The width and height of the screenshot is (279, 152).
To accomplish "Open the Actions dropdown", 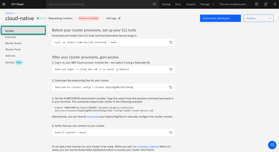I will click(259, 18).
